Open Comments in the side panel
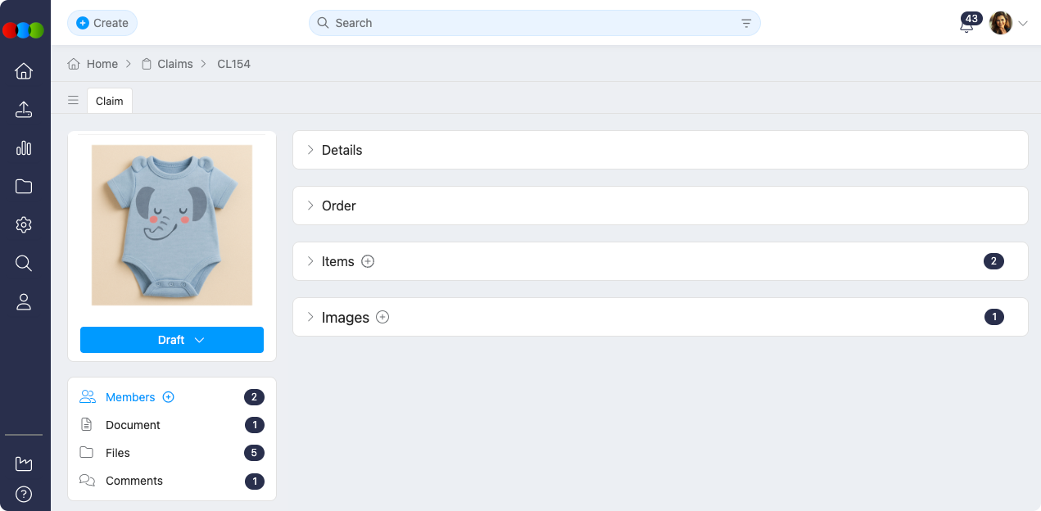The height and width of the screenshot is (511, 1041). [x=134, y=481]
